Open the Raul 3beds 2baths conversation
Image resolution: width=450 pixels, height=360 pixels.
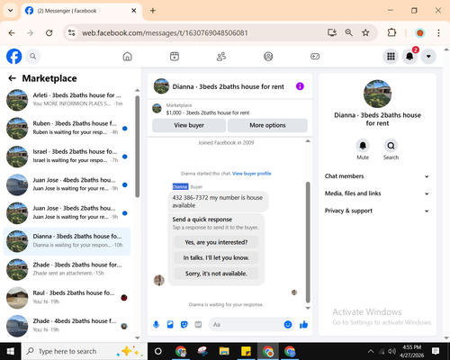pyautogui.click(x=67, y=298)
